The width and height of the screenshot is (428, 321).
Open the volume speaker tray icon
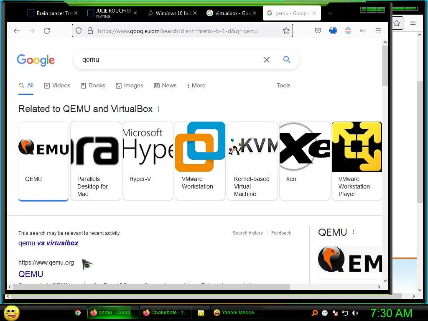pos(355,313)
